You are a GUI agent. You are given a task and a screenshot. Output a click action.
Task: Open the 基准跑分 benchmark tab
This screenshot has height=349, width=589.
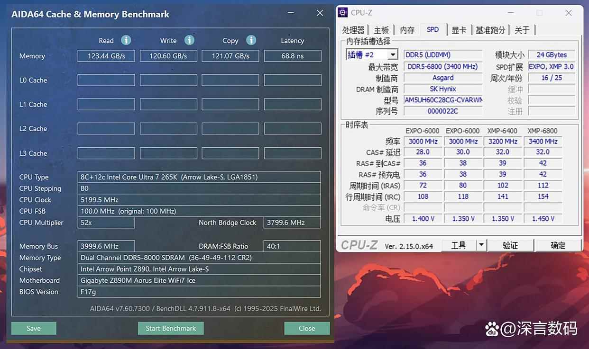490,30
